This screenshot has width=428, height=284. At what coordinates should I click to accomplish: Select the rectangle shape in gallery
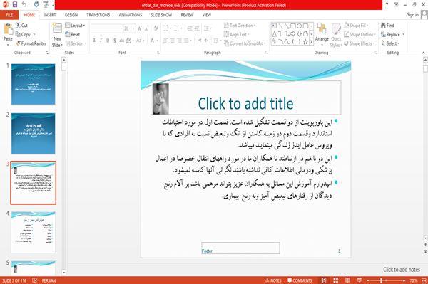pyautogui.click(x=293, y=26)
